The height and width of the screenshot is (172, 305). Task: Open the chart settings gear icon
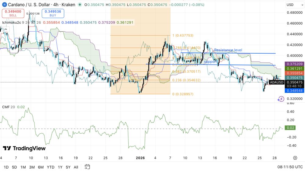point(295,158)
